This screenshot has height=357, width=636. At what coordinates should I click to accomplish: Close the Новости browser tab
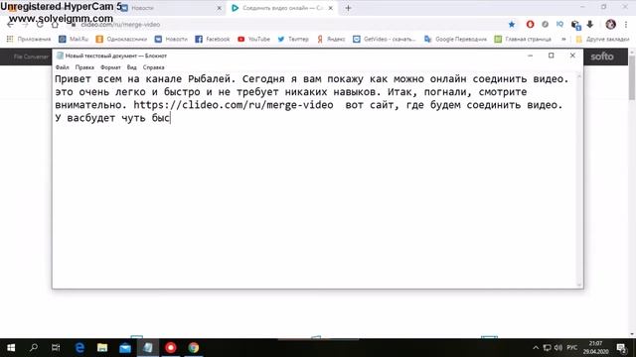(x=219, y=8)
